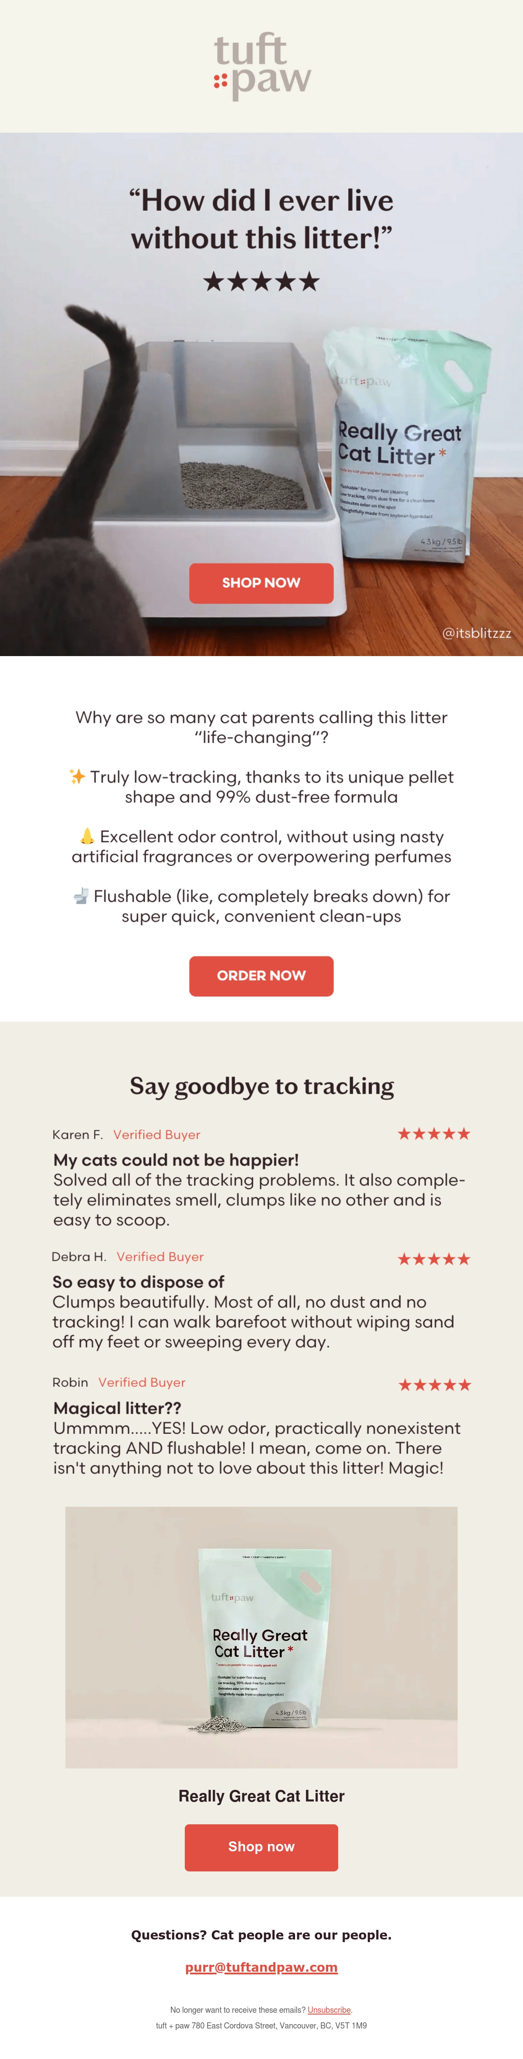Open the purr@tuftandpaw.com email link
Viewport: 523px width, 2059px height.
pyautogui.click(x=261, y=1967)
